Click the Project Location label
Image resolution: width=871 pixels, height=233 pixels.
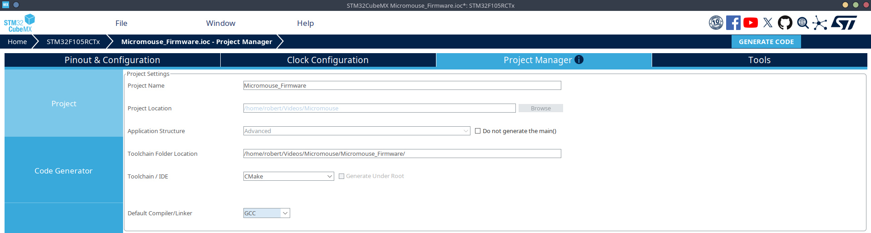(149, 108)
